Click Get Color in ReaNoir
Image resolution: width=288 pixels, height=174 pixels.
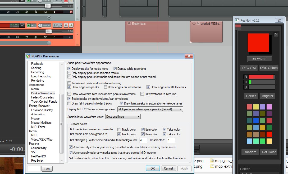tap(269, 152)
